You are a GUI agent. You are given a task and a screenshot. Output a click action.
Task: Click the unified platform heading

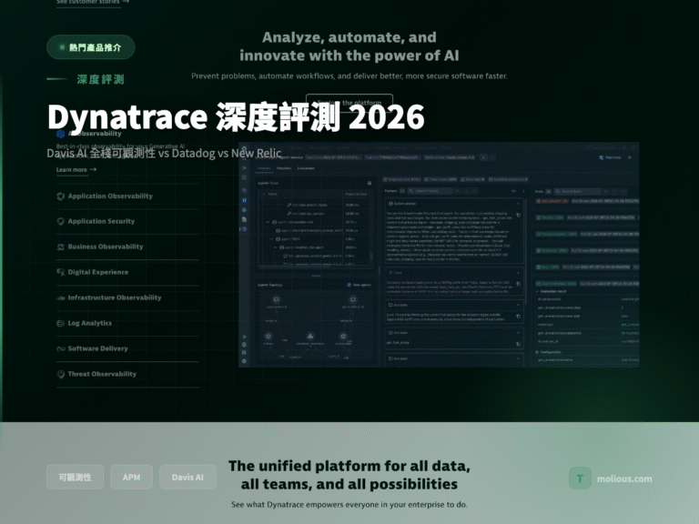pyautogui.click(x=349, y=475)
